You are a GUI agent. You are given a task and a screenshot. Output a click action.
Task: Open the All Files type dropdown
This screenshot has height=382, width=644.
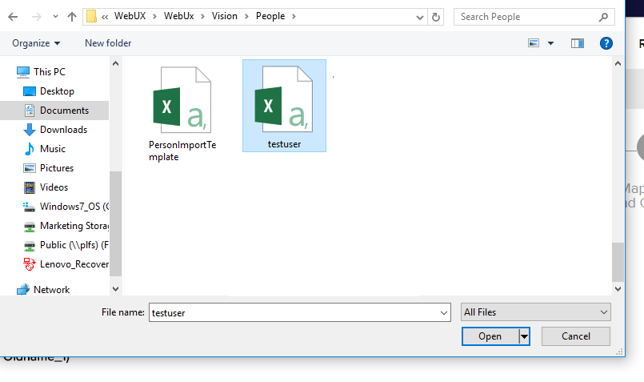click(x=535, y=312)
